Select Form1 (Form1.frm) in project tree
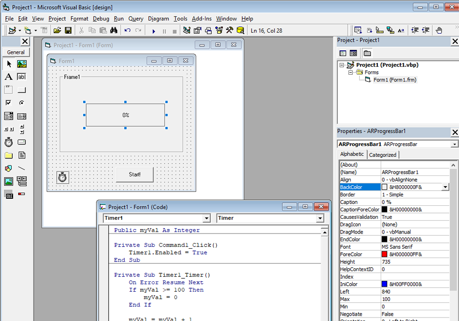 pos(394,80)
